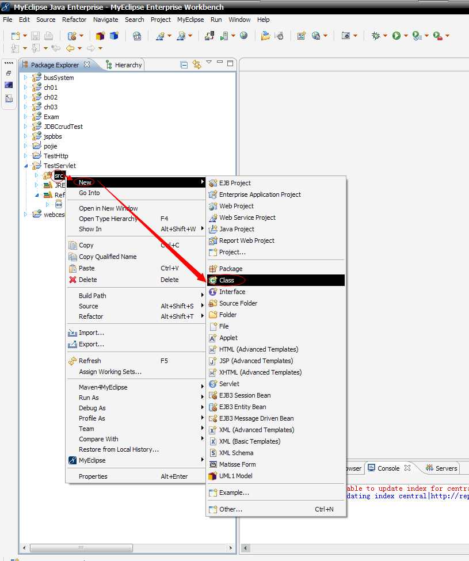Click the Source Folder icon in submenu
The image size is (469, 561).
point(213,303)
